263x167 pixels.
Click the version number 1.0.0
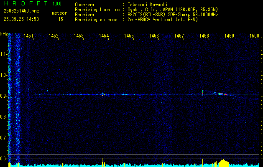click(x=57, y=3)
